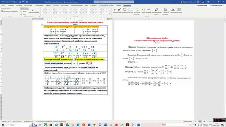226x127 pixels.
Task: Switch to the Рецензирование tab
Action: click(x=77, y=6)
